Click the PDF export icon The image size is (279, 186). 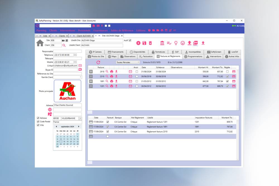point(196,43)
